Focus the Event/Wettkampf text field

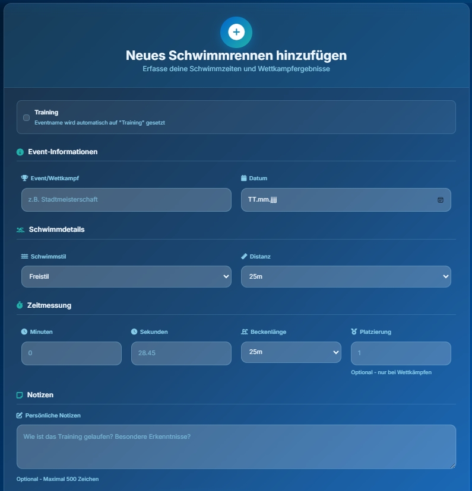pyautogui.click(x=126, y=200)
